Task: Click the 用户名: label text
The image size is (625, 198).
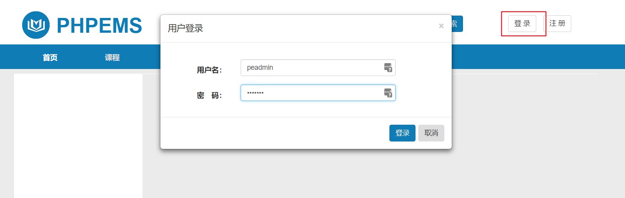Action: pyautogui.click(x=209, y=70)
